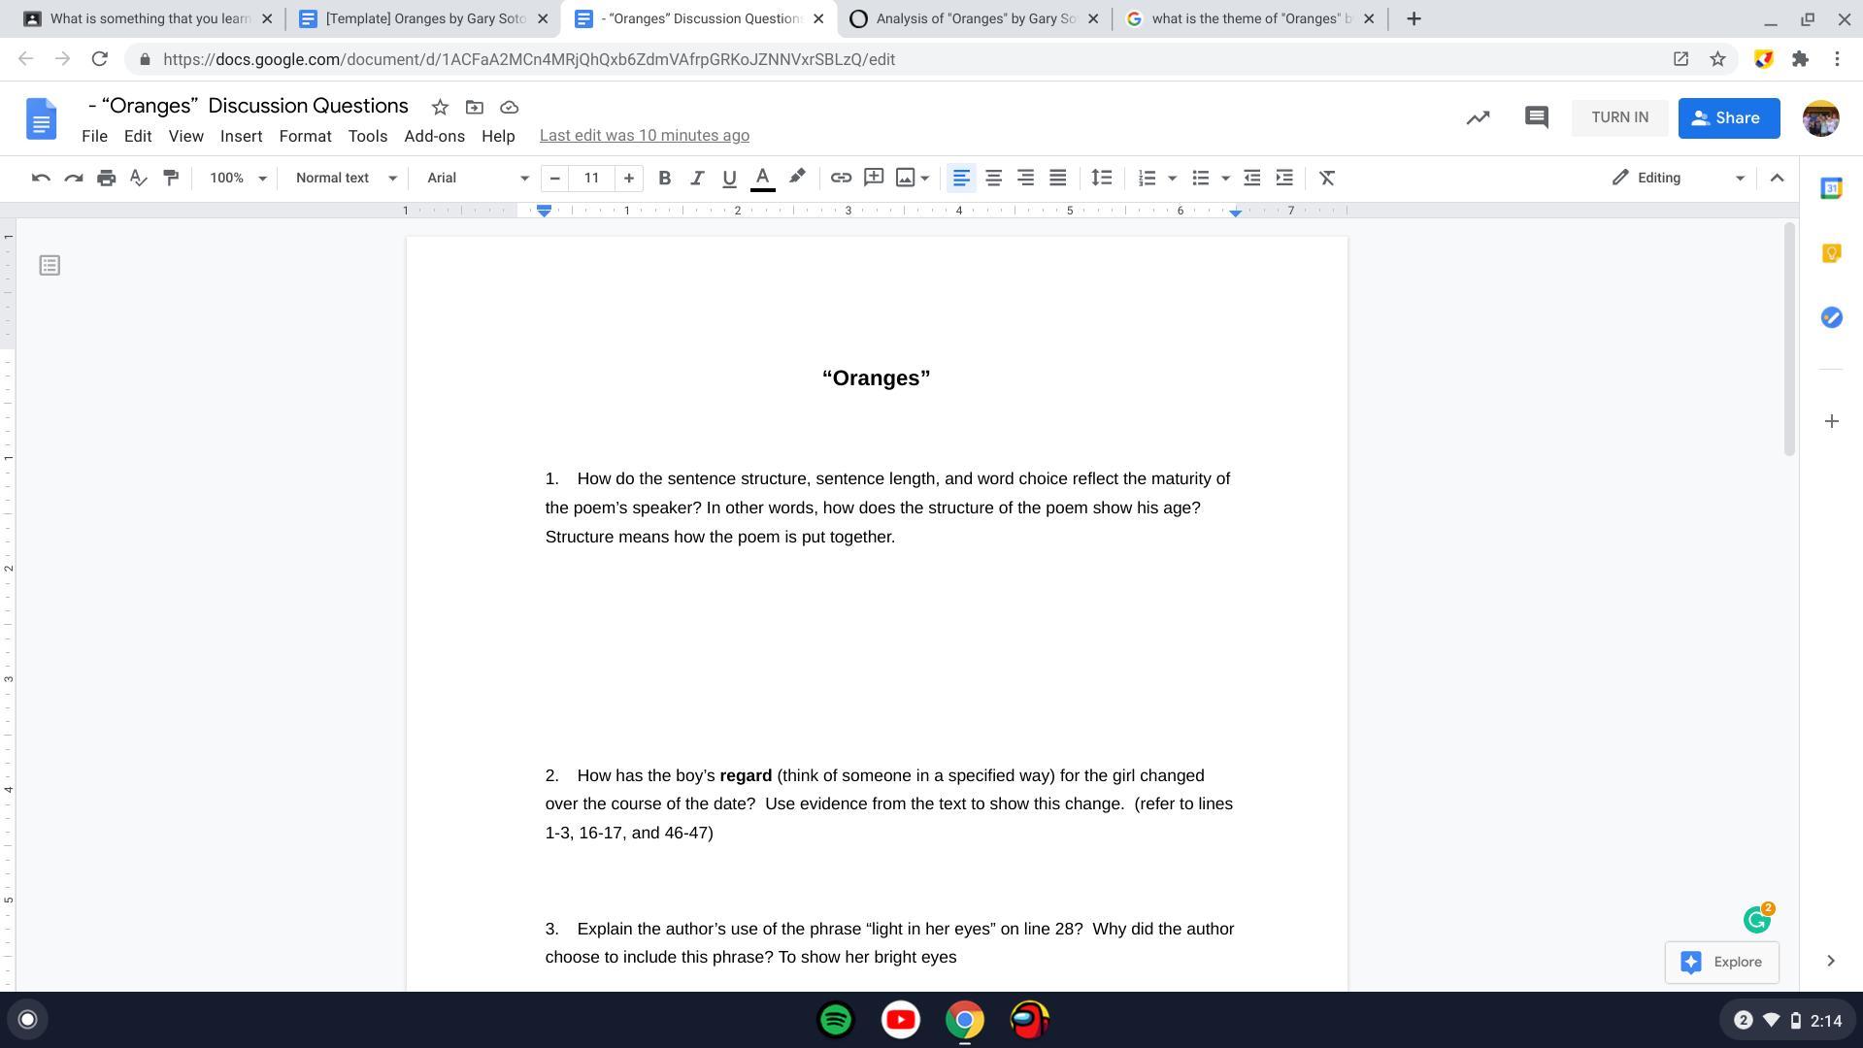
Task: Open the Tools menu
Action: [368, 136]
